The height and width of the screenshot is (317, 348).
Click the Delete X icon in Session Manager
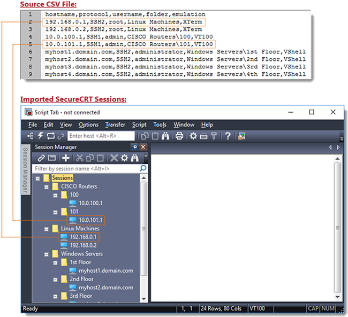pos(114,158)
